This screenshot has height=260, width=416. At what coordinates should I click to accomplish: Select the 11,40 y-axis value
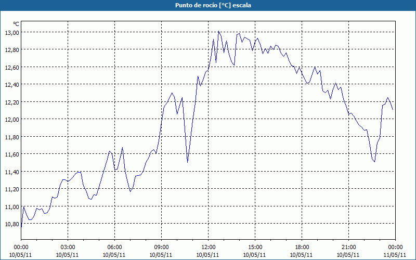pyautogui.click(x=12, y=172)
